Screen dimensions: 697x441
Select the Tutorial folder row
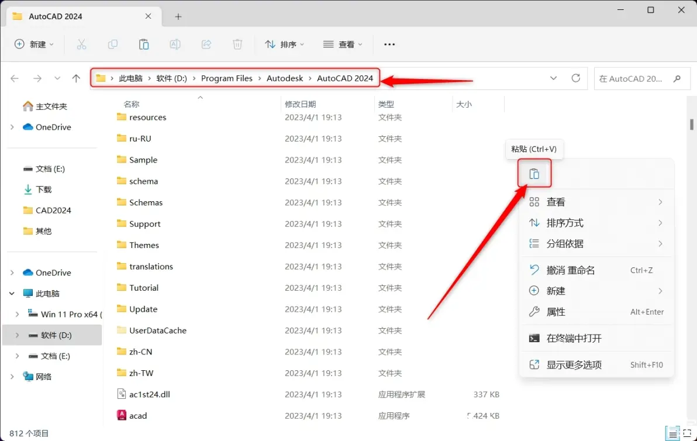(307, 288)
